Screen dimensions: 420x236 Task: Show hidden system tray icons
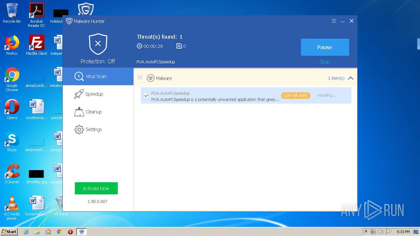click(x=366, y=232)
